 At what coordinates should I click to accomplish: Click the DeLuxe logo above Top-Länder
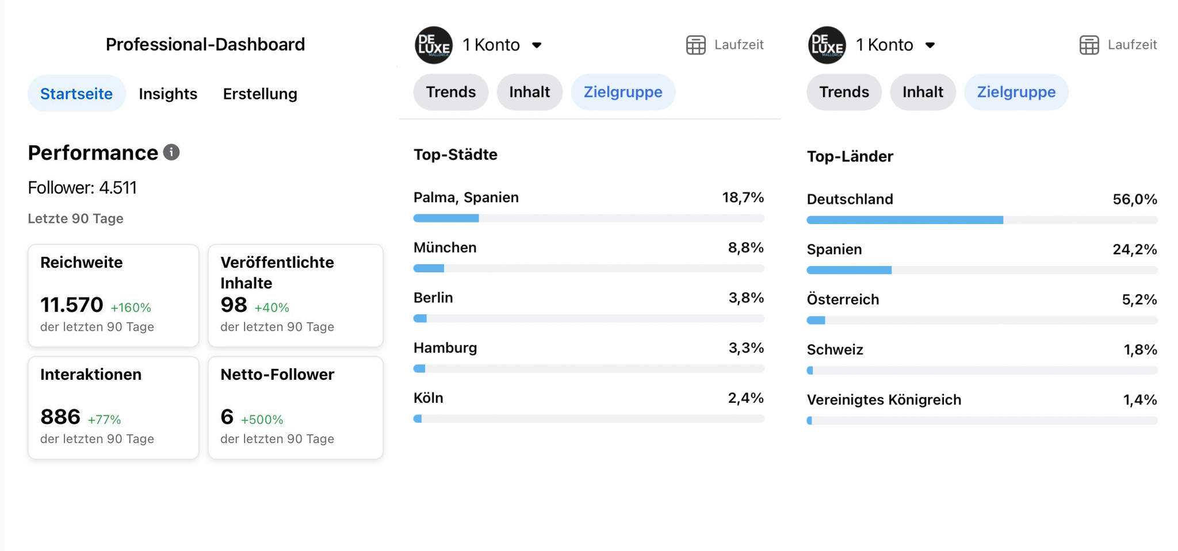(x=827, y=45)
